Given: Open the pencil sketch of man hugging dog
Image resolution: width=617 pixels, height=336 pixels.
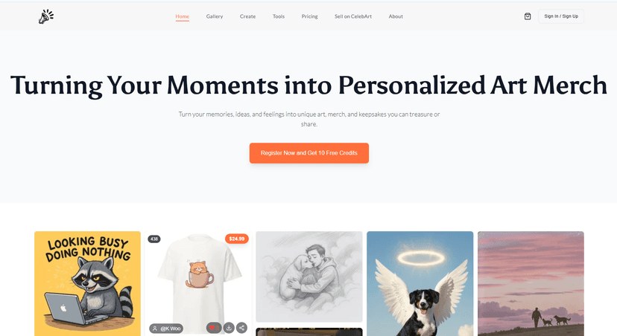Looking at the screenshot, I should pyautogui.click(x=309, y=277).
